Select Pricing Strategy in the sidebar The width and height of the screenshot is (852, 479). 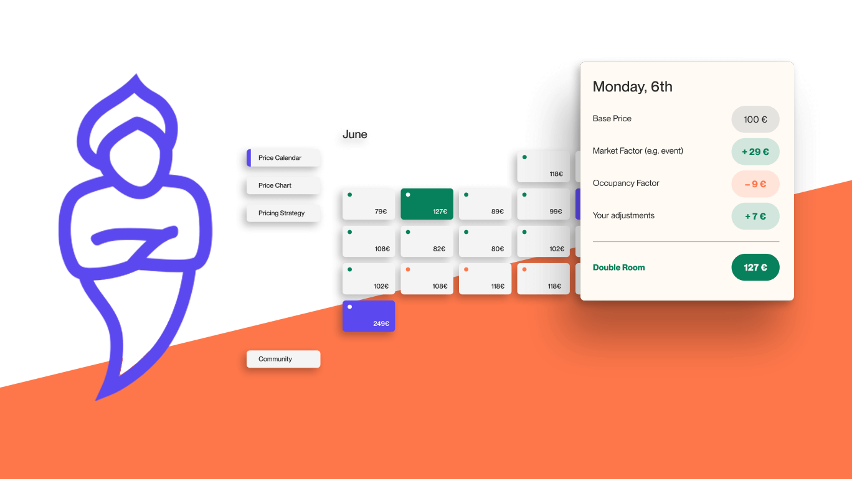283,213
